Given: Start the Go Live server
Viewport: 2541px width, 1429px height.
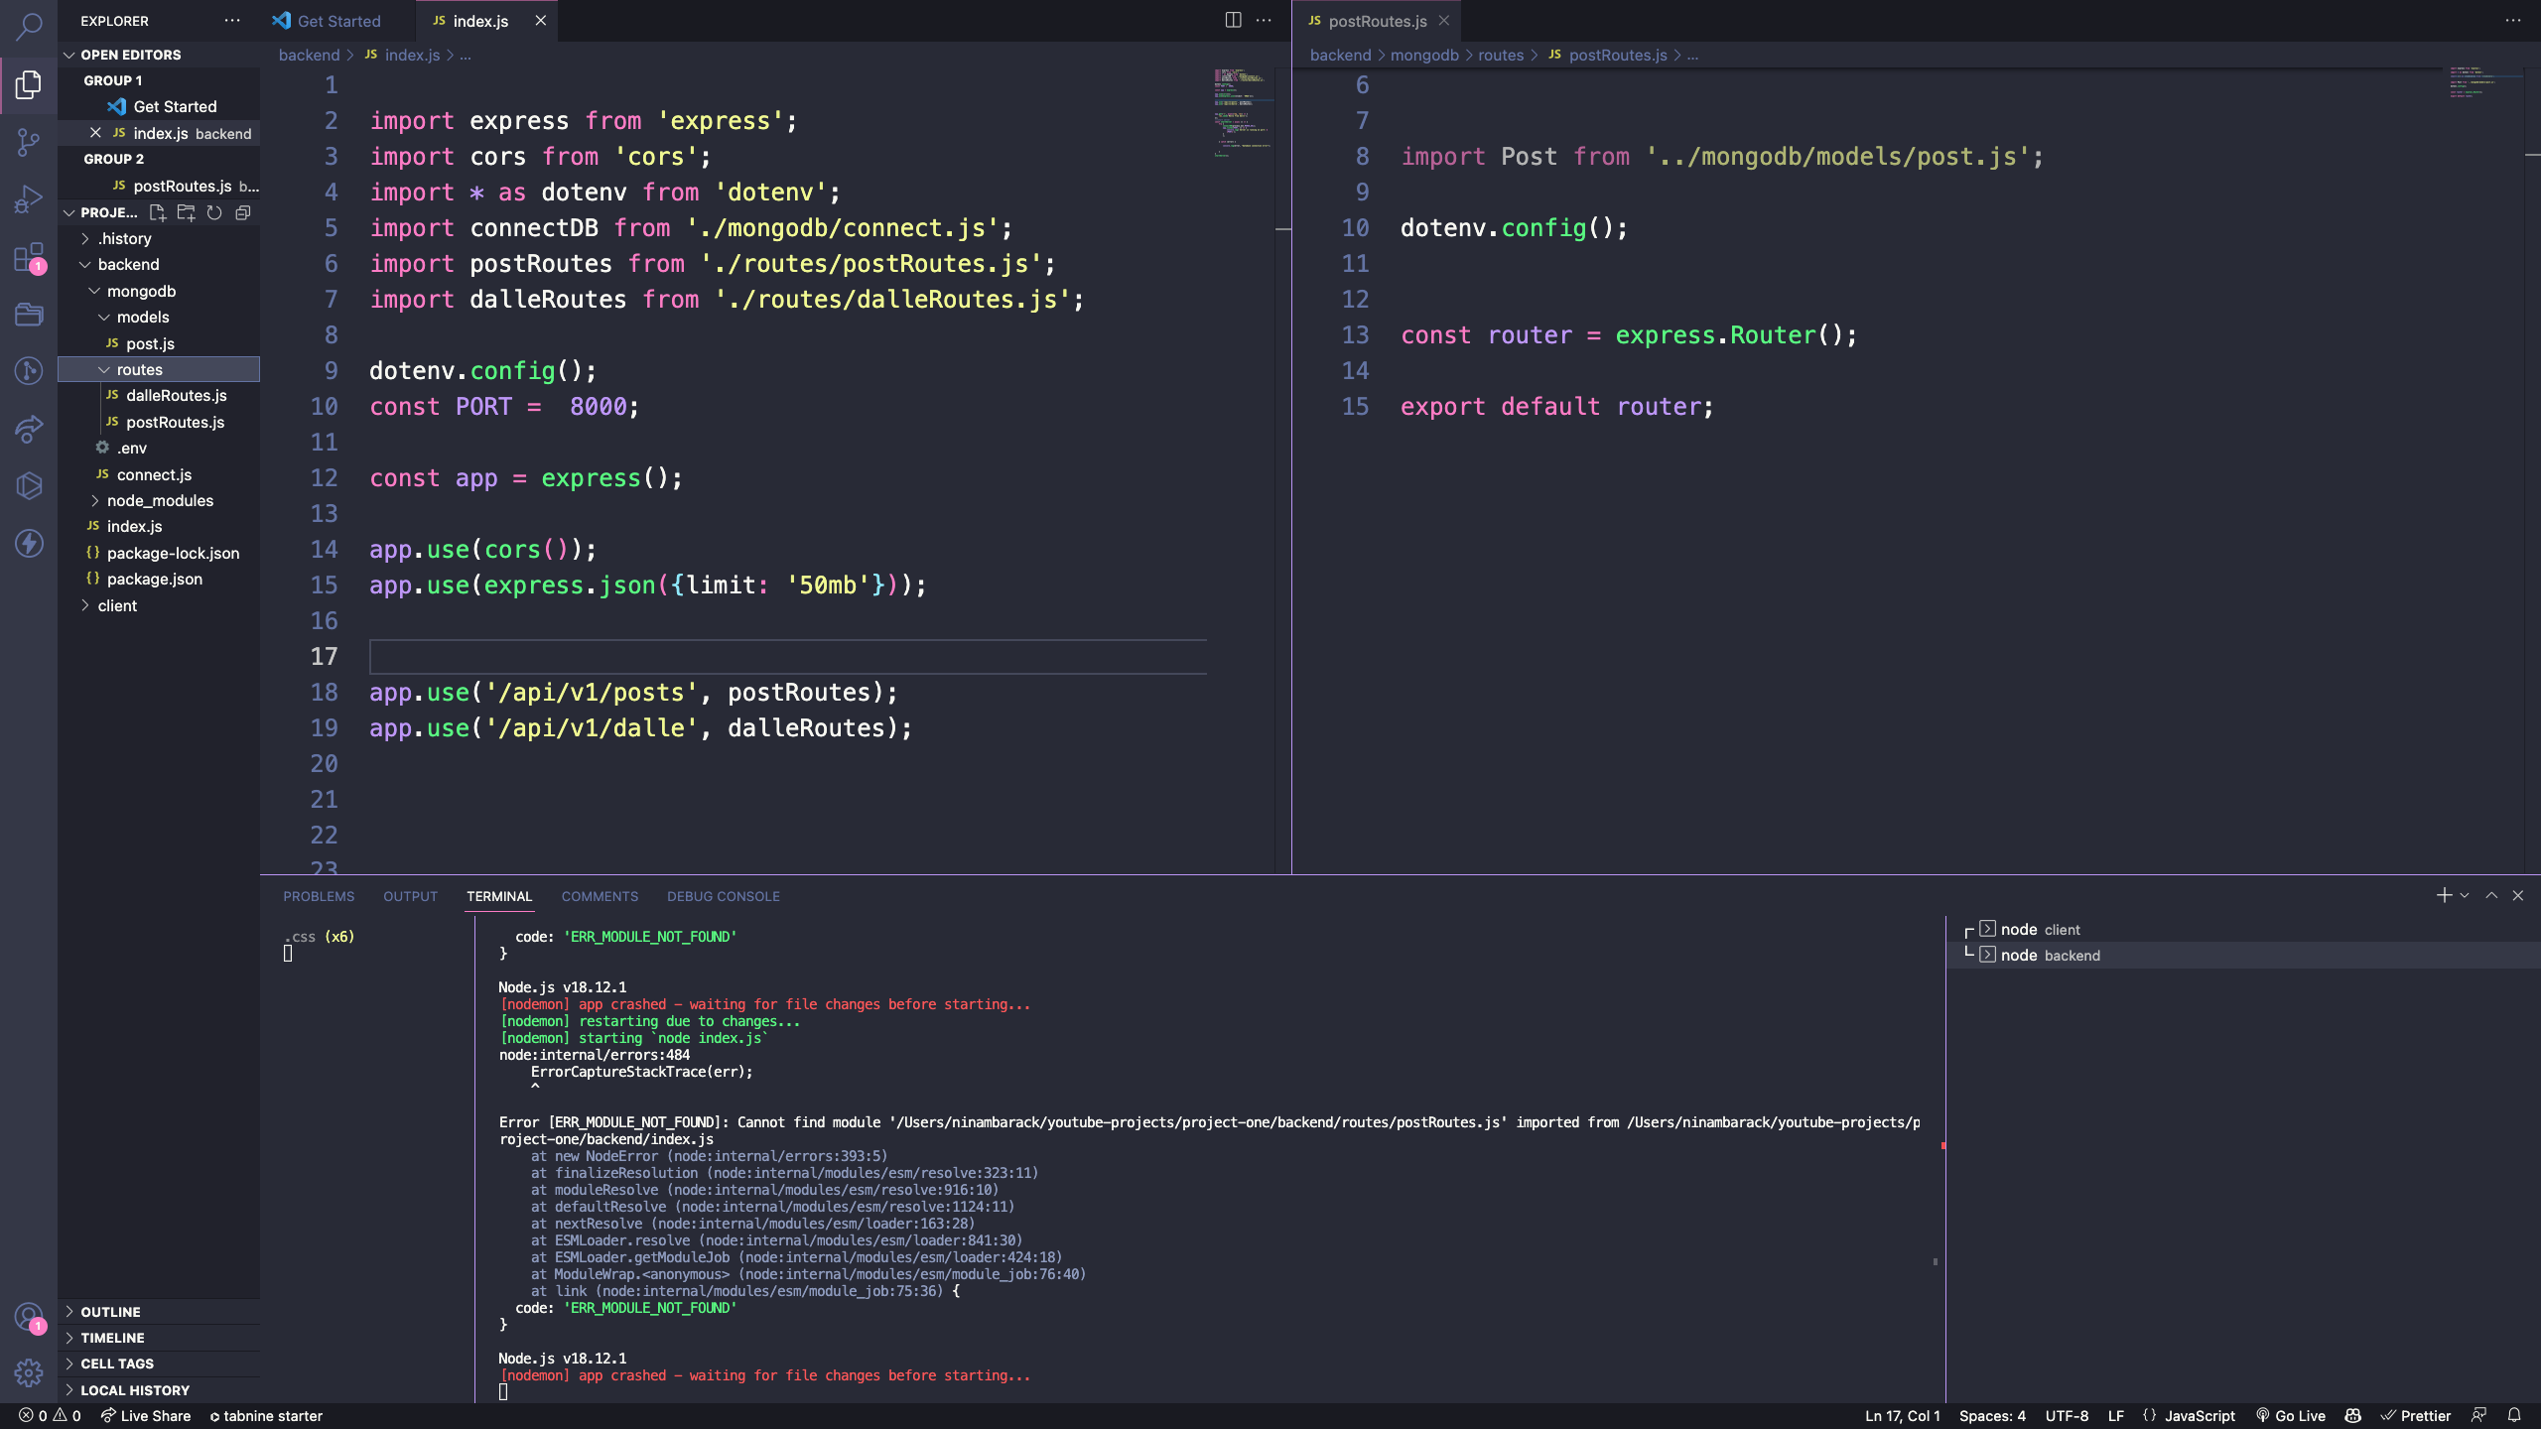Looking at the screenshot, I should point(2291,1415).
